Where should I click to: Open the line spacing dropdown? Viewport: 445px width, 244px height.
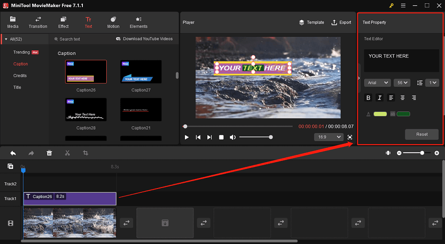click(x=432, y=83)
